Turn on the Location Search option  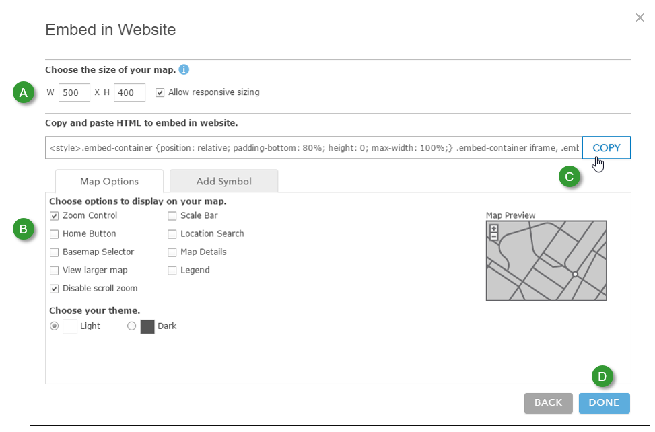click(x=172, y=234)
